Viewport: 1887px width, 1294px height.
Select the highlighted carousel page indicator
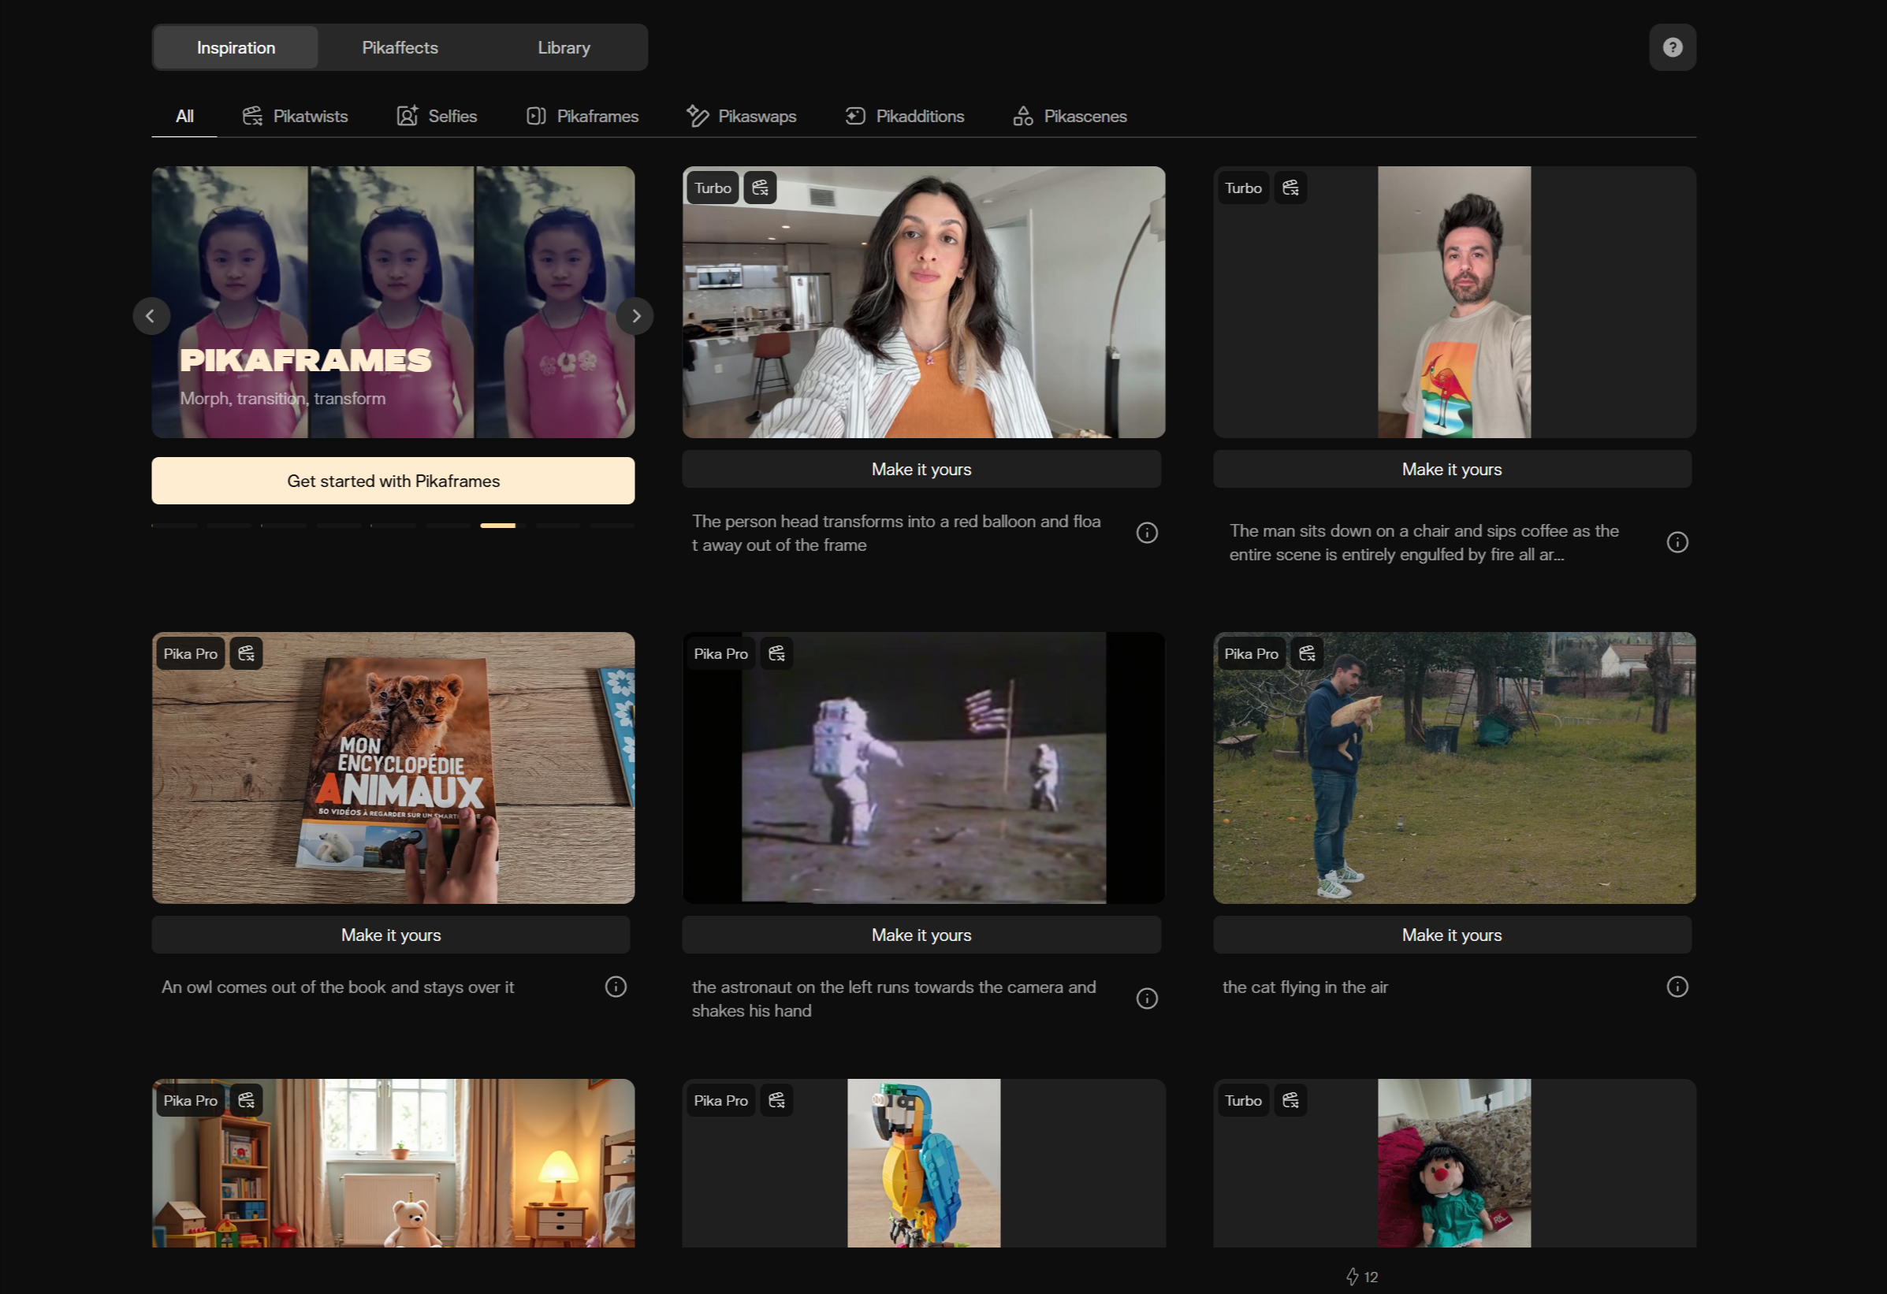(x=497, y=525)
